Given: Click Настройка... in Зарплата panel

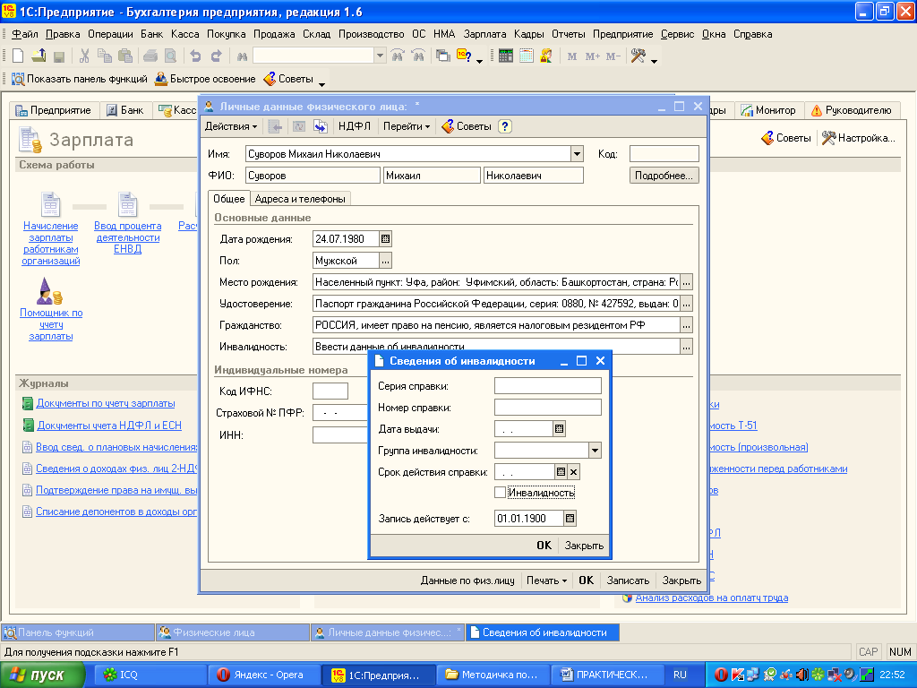Looking at the screenshot, I should tap(858, 138).
